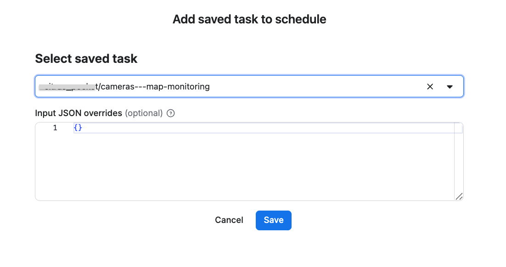
Task: Expand the saved task dropdown arrow
Action: coord(450,87)
